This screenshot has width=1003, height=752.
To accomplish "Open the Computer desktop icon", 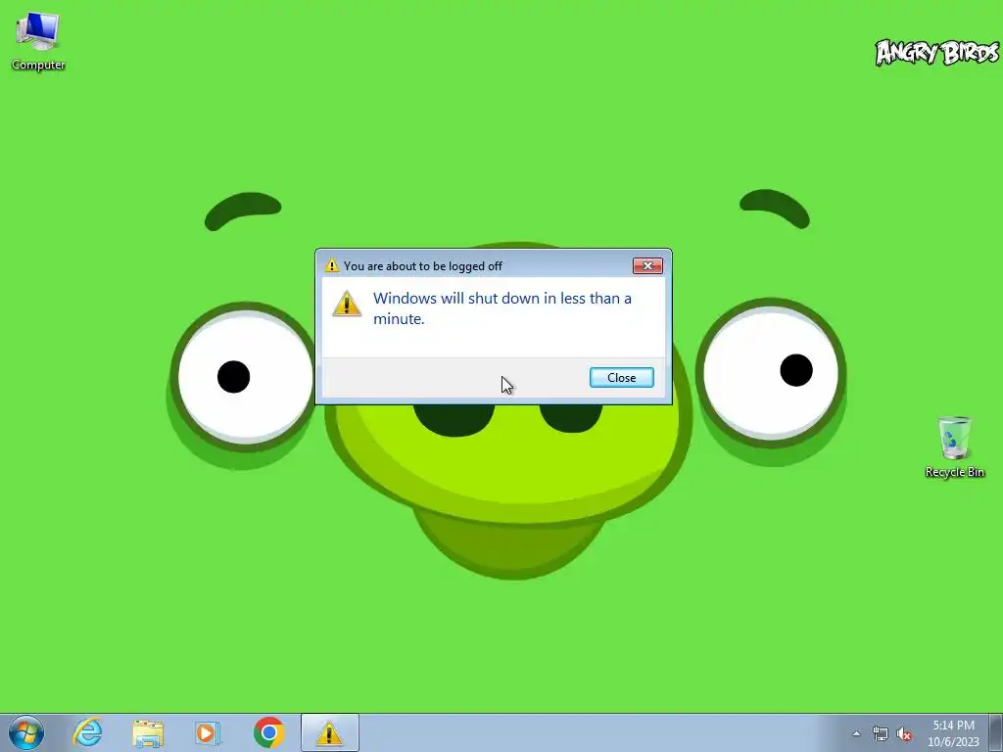I will click(x=38, y=39).
